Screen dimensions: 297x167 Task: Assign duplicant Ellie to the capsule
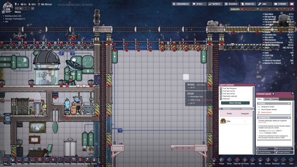[236, 121]
